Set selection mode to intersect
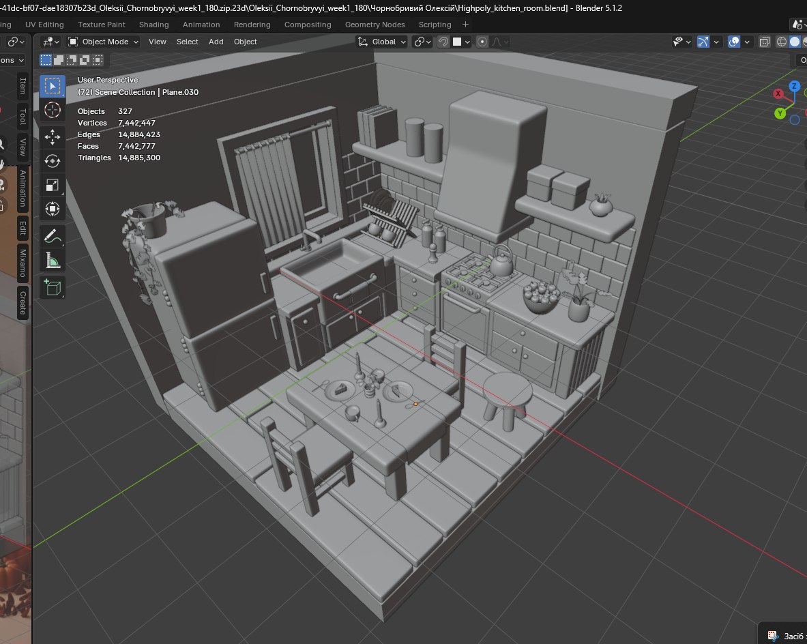 coord(98,60)
